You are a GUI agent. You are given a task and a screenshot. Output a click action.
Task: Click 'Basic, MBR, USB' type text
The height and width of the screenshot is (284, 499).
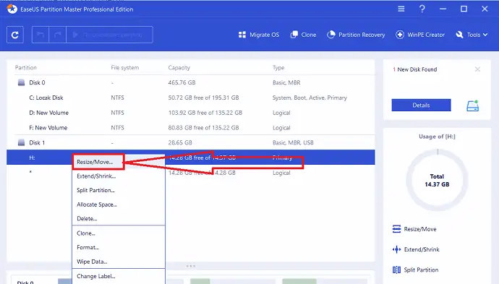click(x=293, y=142)
